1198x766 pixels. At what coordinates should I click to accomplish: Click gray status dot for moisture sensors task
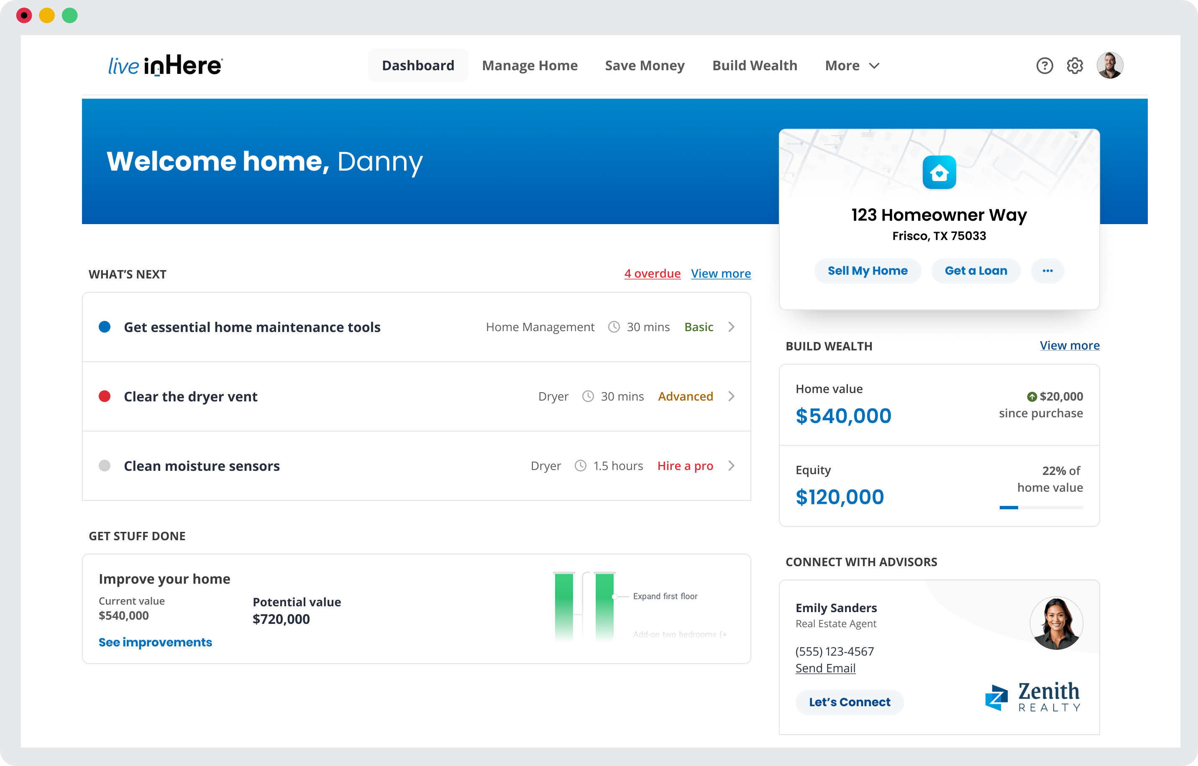click(x=105, y=465)
